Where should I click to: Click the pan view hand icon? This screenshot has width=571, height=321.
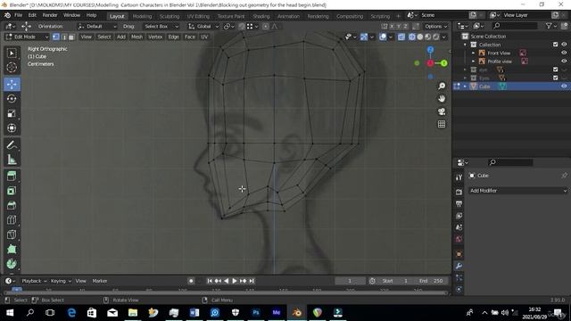pyautogui.click(x=442, y=99)
